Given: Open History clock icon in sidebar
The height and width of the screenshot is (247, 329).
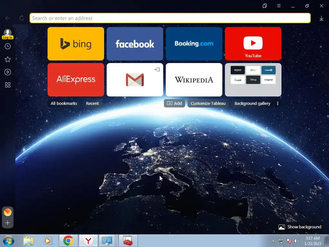Looking at the screenshot, I should tap(8, 46).
